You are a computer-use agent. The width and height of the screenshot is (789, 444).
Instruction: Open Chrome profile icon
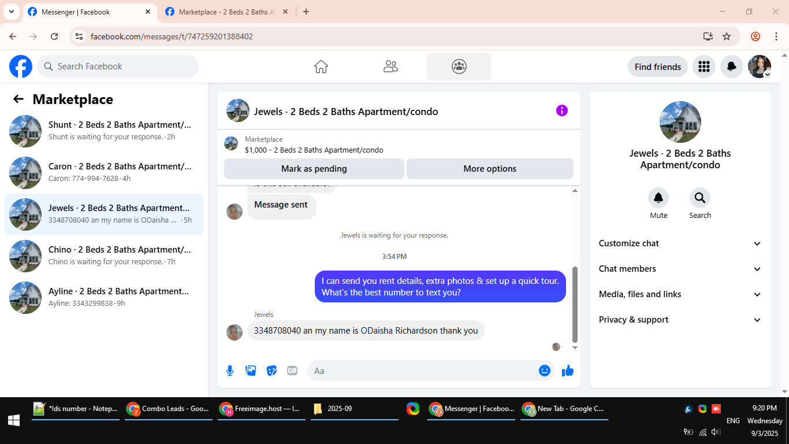[x=755, y=36]
